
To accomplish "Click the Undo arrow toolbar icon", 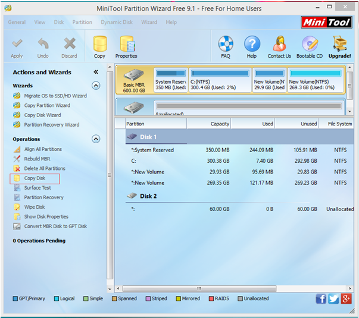I will [x=43, y=43].
